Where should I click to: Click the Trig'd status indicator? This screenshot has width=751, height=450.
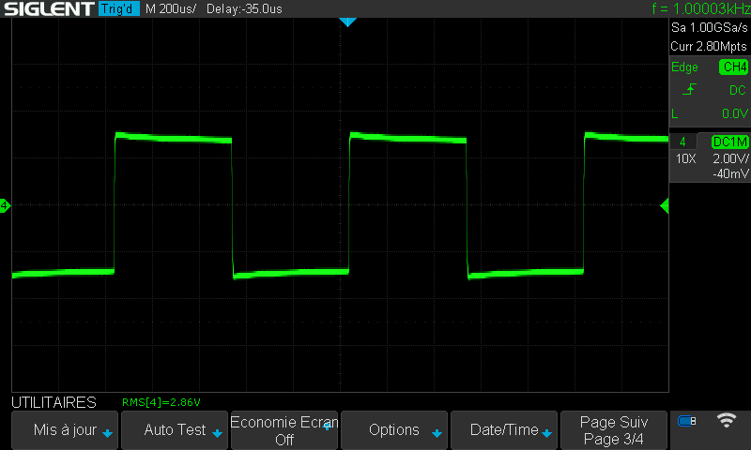pos(118,8)
